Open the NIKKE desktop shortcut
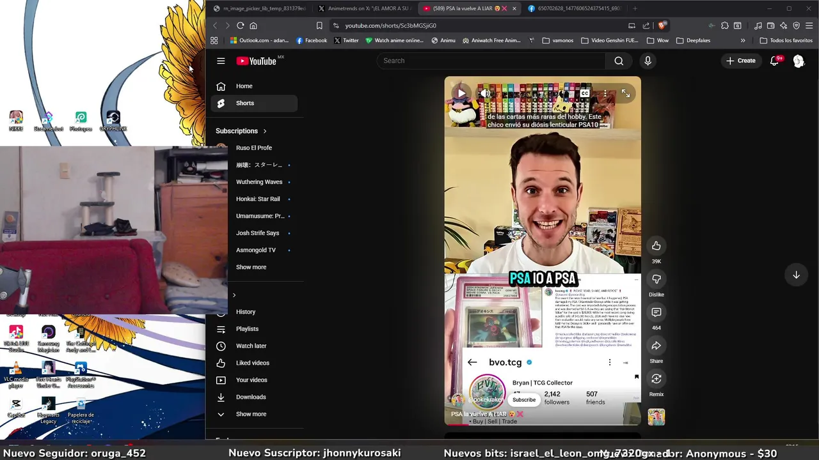819x460 pixels. click(16, 121)
